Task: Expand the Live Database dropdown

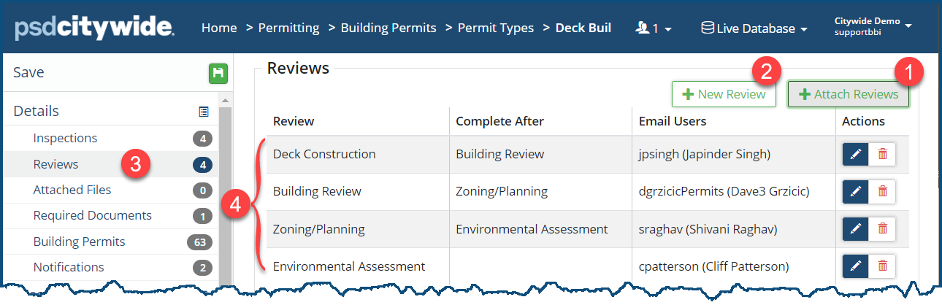Action: pos(754,28)
